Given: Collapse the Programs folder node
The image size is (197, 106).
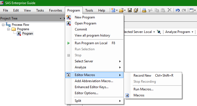Looking at the screenshot, I should tap(9, 29).
